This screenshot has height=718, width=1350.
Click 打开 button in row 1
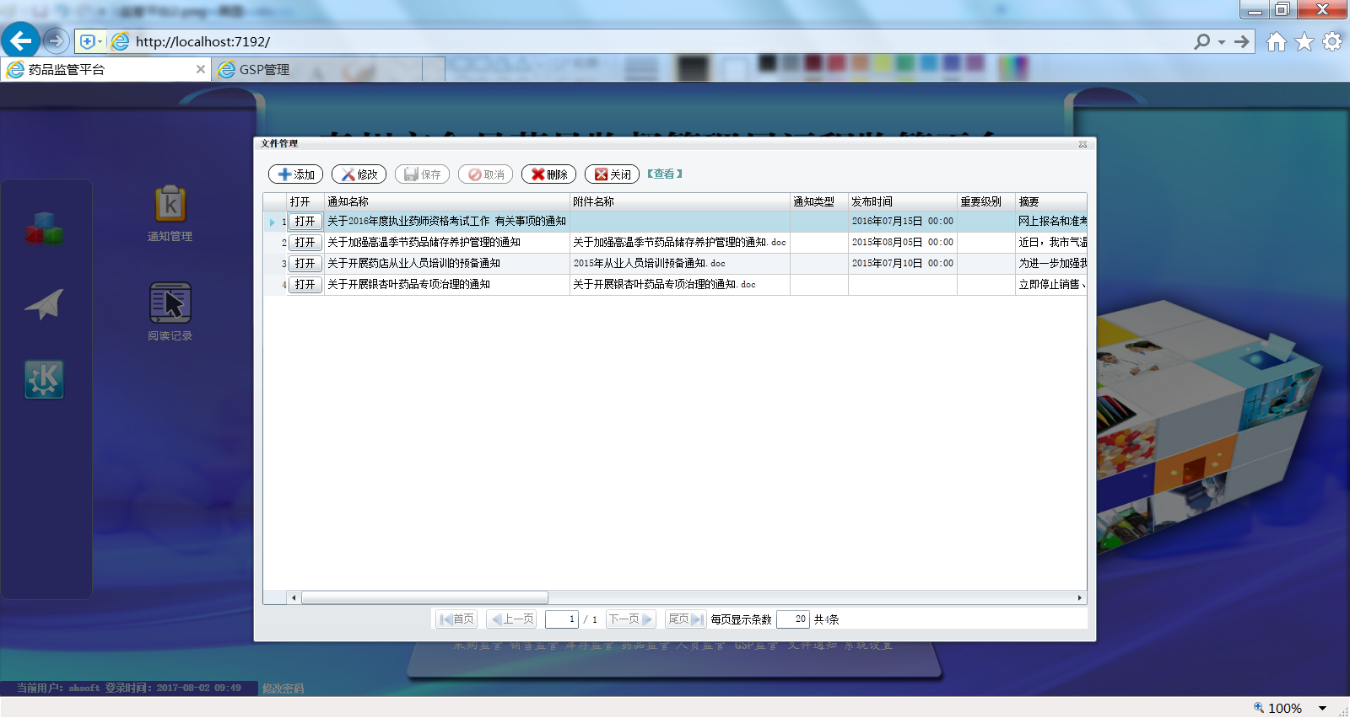click(x=305, y=222)
